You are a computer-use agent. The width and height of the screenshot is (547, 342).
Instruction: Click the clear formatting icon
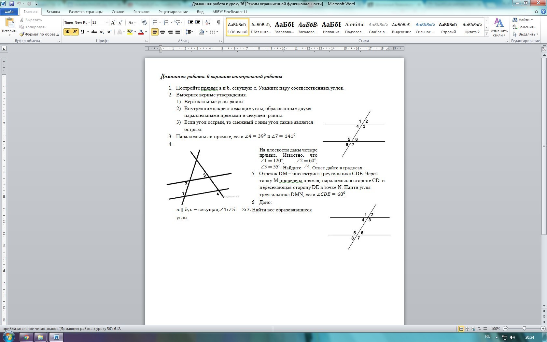coord(144,22)
